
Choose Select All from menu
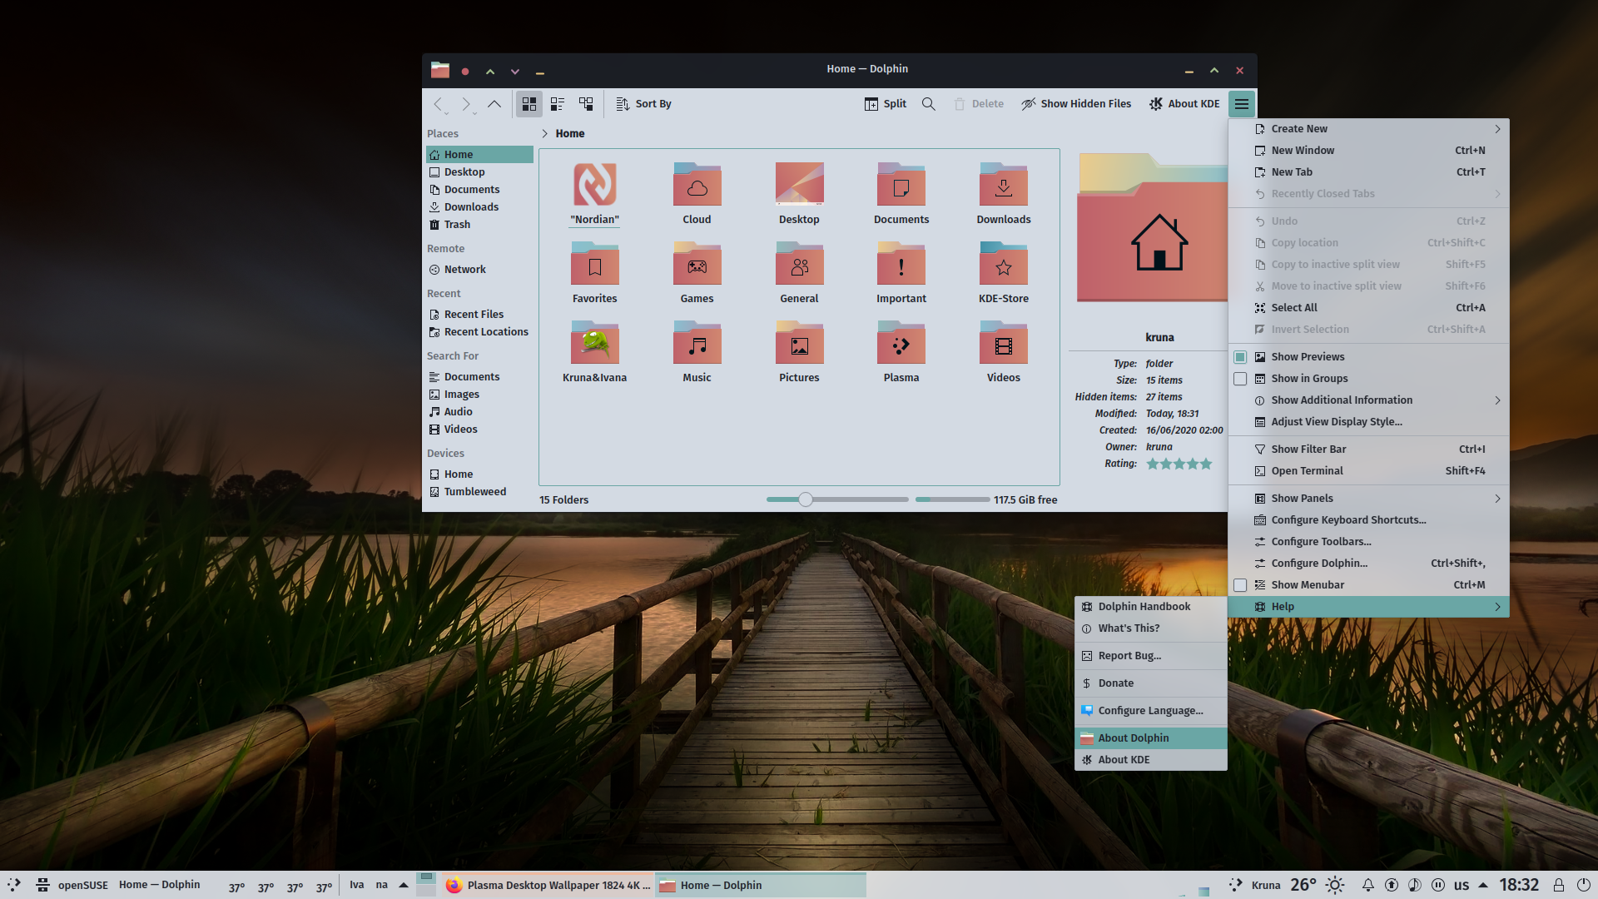pos(1369,308)
